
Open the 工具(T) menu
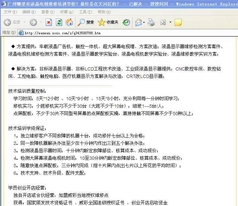[85, 12]
